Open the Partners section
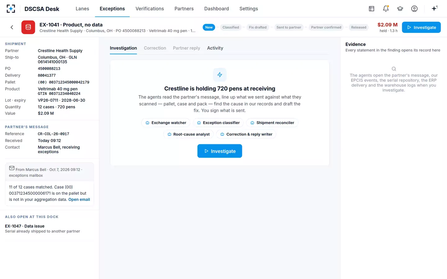 tap(184, 9)
